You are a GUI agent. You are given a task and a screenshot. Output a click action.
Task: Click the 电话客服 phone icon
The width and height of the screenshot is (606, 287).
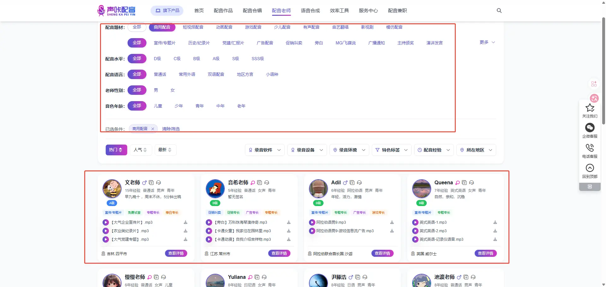[590, 148]
